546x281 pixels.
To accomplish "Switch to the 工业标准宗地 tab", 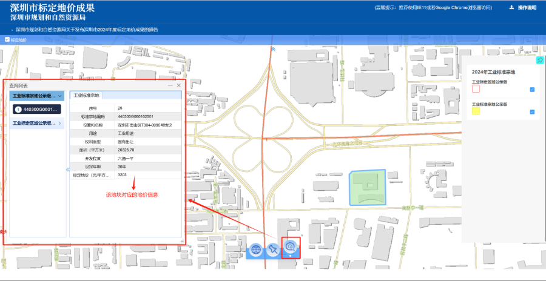I will (87, 96).
